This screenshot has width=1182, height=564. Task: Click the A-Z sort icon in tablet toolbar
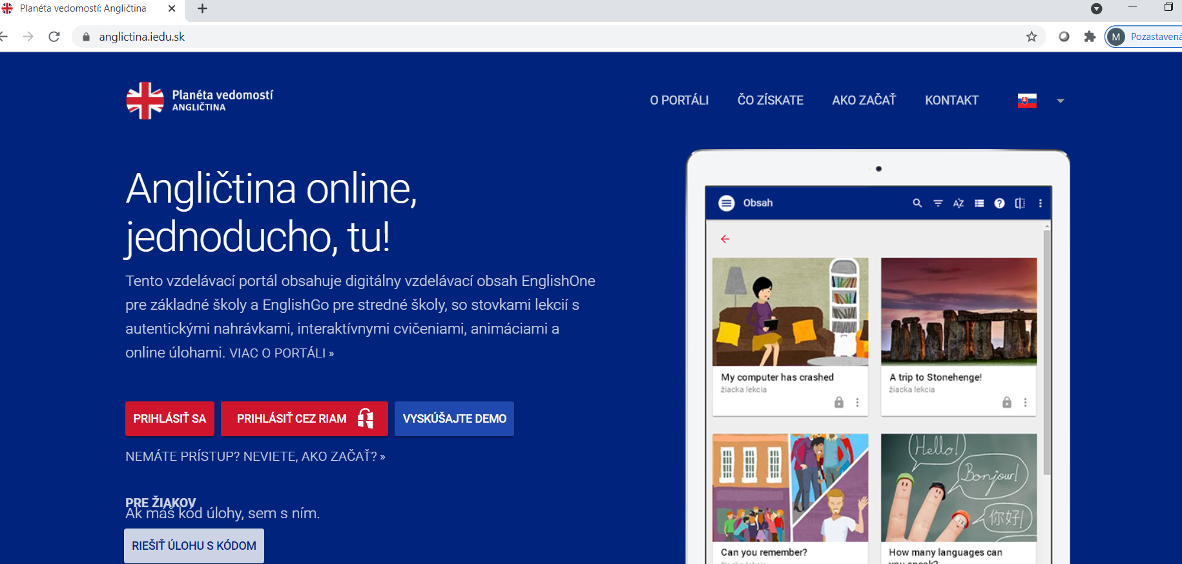click(x=959, y=203)
